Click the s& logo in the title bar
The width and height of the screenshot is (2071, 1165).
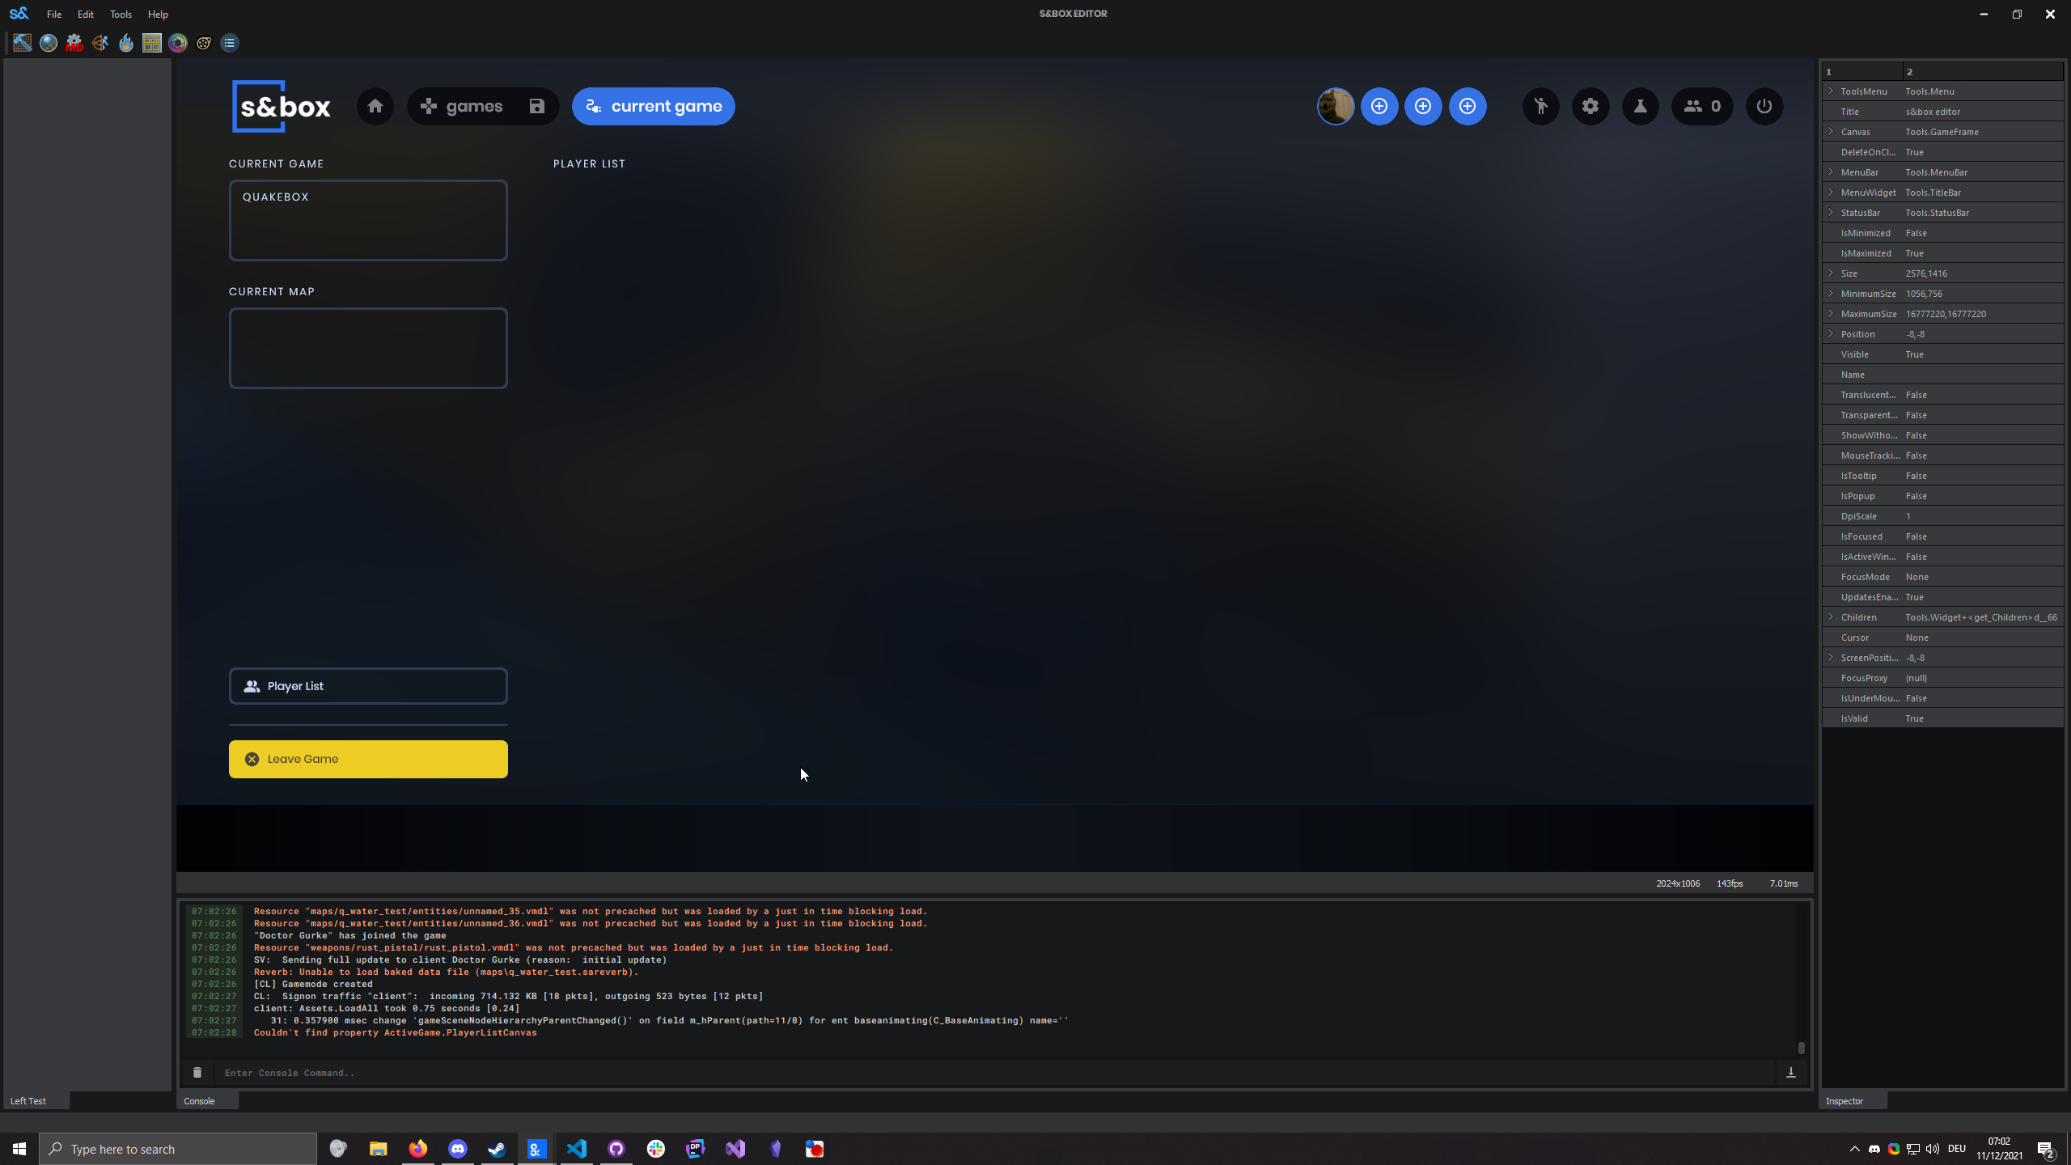pos(19,14)
